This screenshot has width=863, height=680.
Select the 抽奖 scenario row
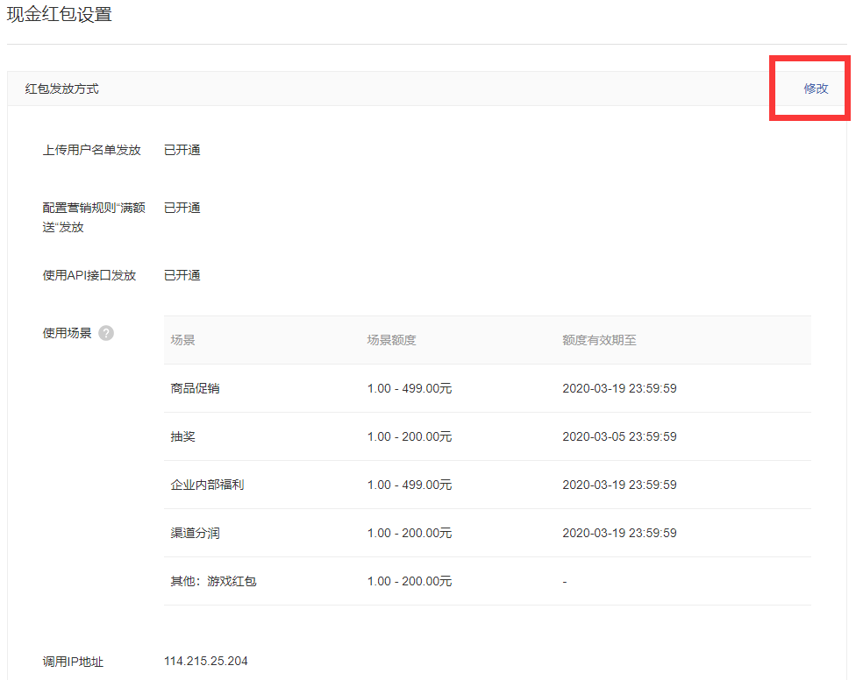[x=183, y=436]
